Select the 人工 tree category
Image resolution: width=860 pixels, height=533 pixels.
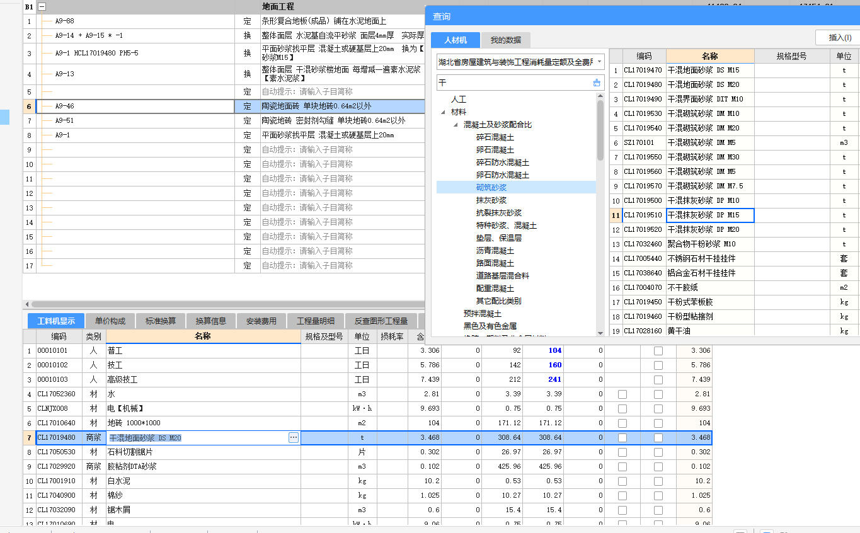pyautogui.click(x=458, y=100)
